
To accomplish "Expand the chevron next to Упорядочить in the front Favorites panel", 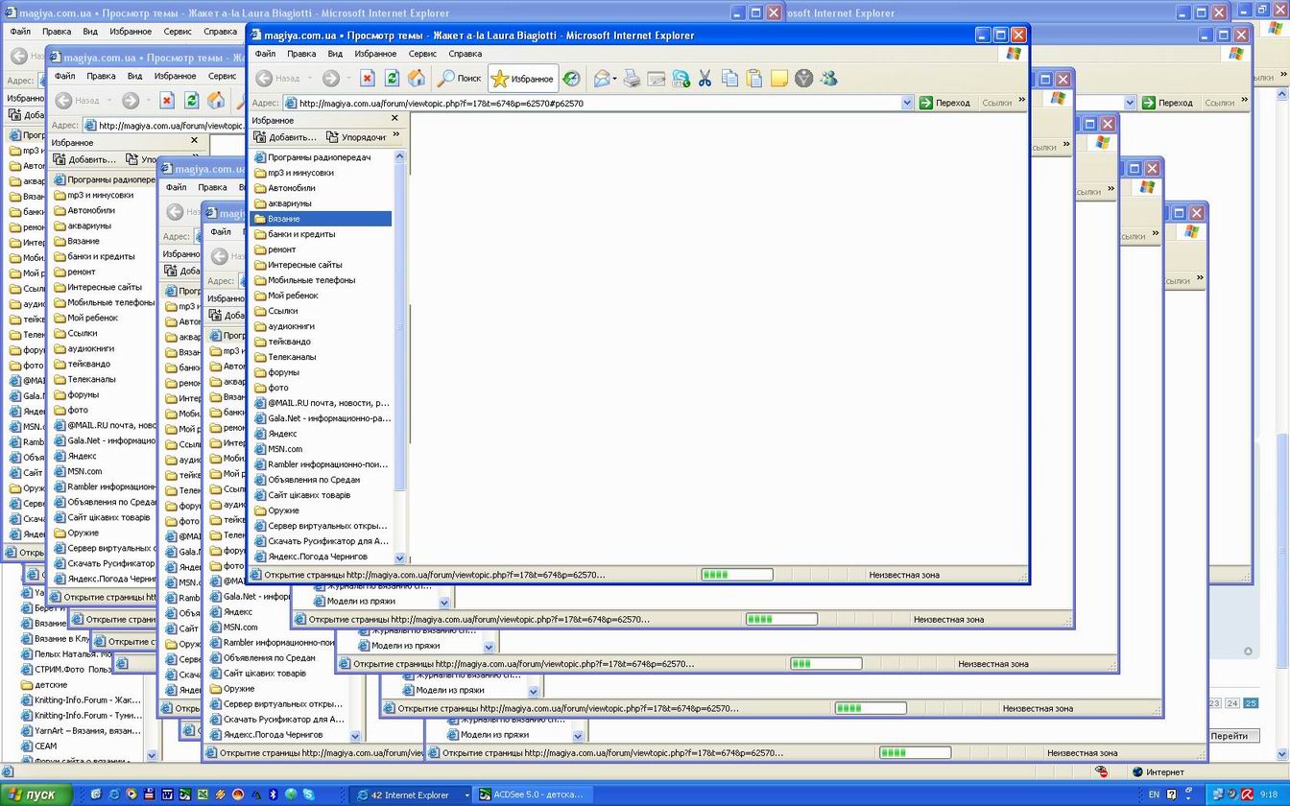I will [x=396, y=136].
